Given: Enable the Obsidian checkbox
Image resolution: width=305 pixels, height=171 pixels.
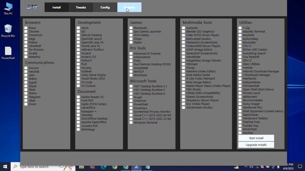Looking at the screenshot, I should pos(78,115).
